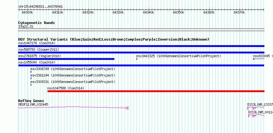
Task: Click the red nsv1047588 loss variant bar
Action: coord(156,91)
